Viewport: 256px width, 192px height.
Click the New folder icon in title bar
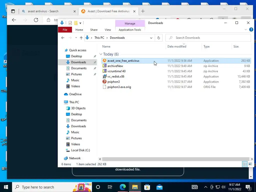point(76,23)
